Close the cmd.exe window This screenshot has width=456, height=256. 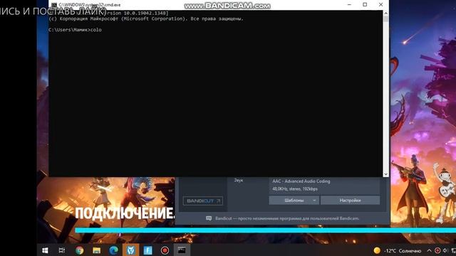380,5
